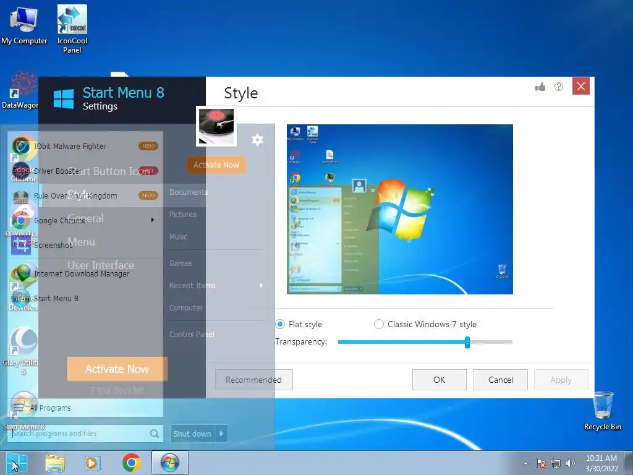The width and height of the screenshot is (633, 475).
Task: Launch Driver Booster from start menu list
Action: pyautogui.click(x=85, y=171)
